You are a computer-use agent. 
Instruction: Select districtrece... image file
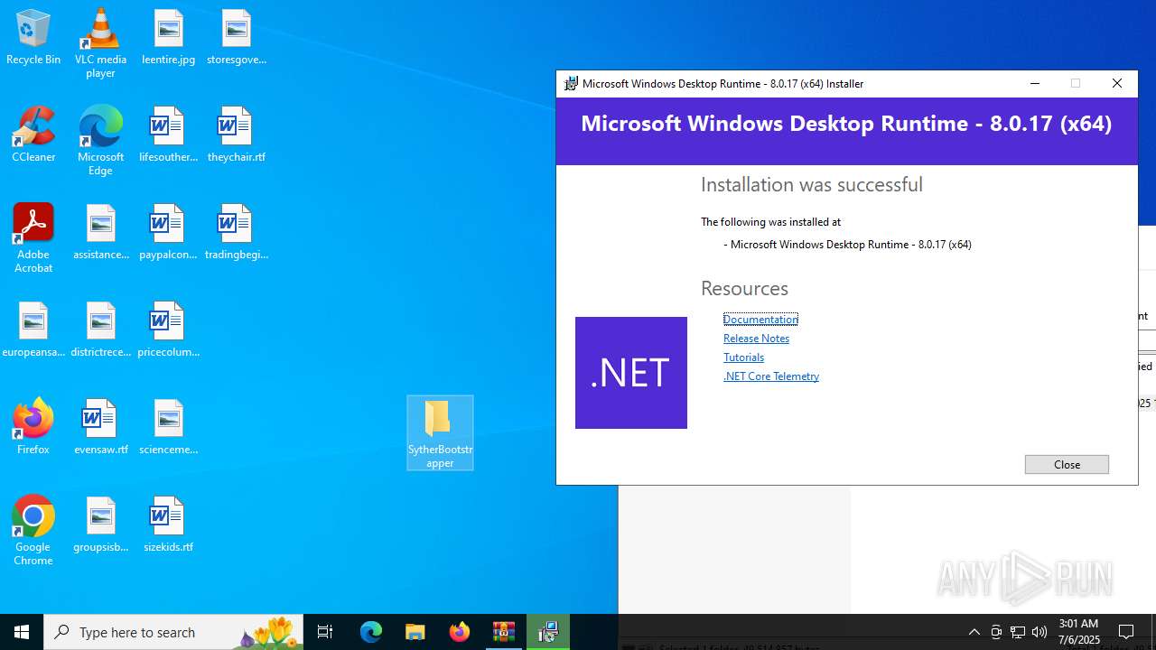(100, 330)
